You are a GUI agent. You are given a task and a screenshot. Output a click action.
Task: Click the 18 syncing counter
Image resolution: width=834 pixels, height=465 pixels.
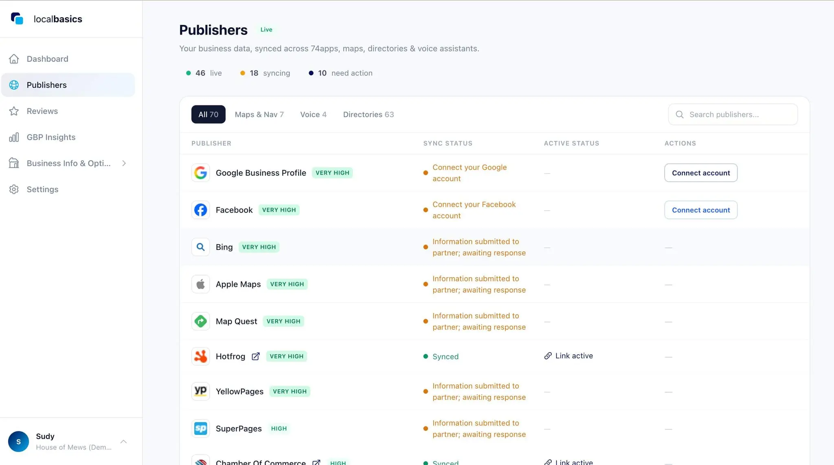coord(265,73)
